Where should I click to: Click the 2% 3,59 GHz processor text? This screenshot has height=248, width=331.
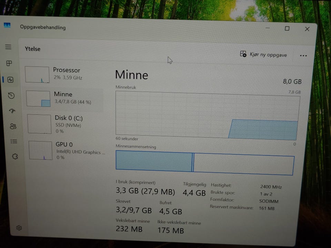coord(68,77)
